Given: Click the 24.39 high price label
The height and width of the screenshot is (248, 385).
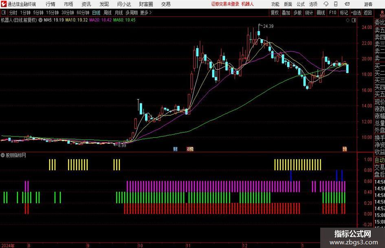Looking at the screenshot, I should click(268, 26).
